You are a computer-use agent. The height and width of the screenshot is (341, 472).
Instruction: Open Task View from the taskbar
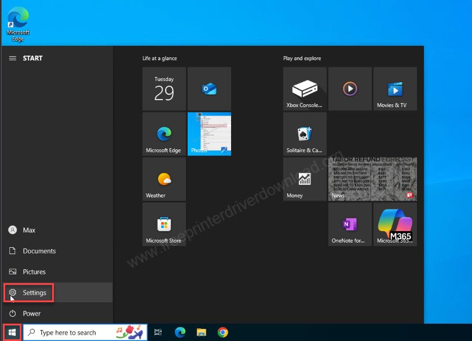coord(158,332)
